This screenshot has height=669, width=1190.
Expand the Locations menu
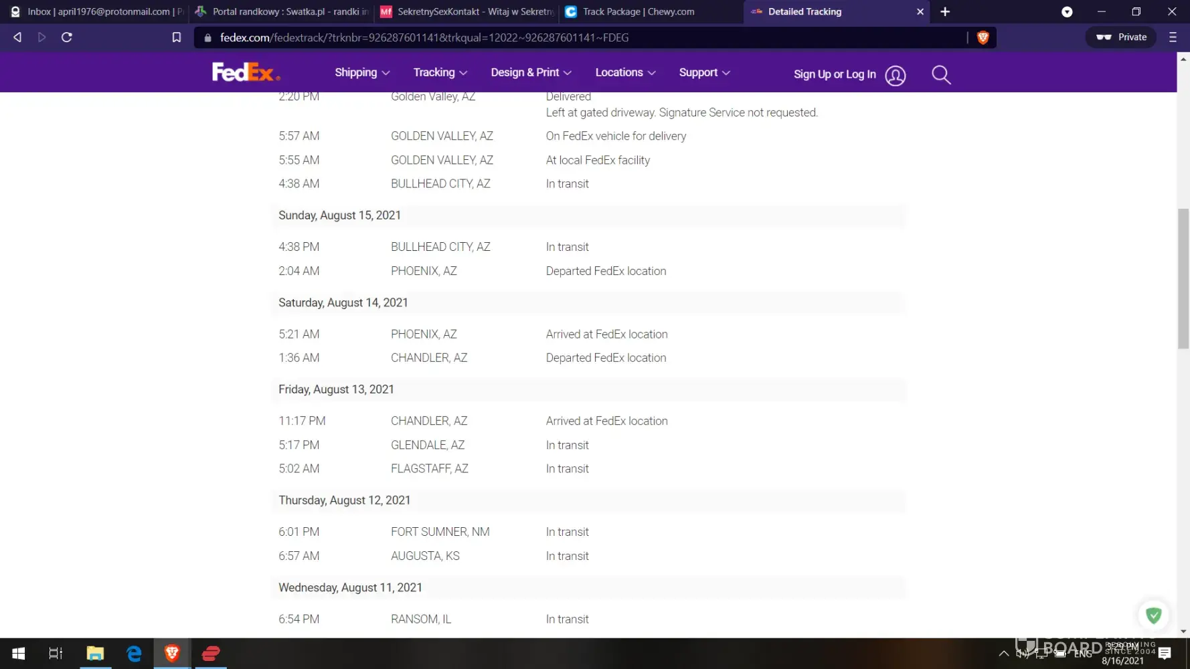coord(625,72)
